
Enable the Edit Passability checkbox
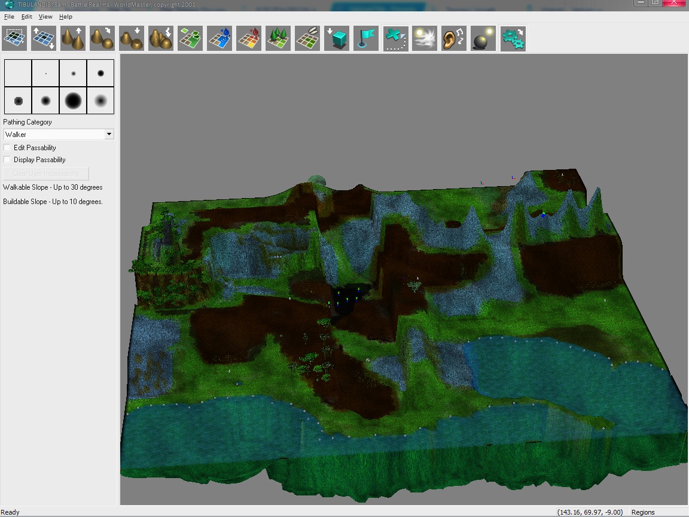click(x=7, y=148)
